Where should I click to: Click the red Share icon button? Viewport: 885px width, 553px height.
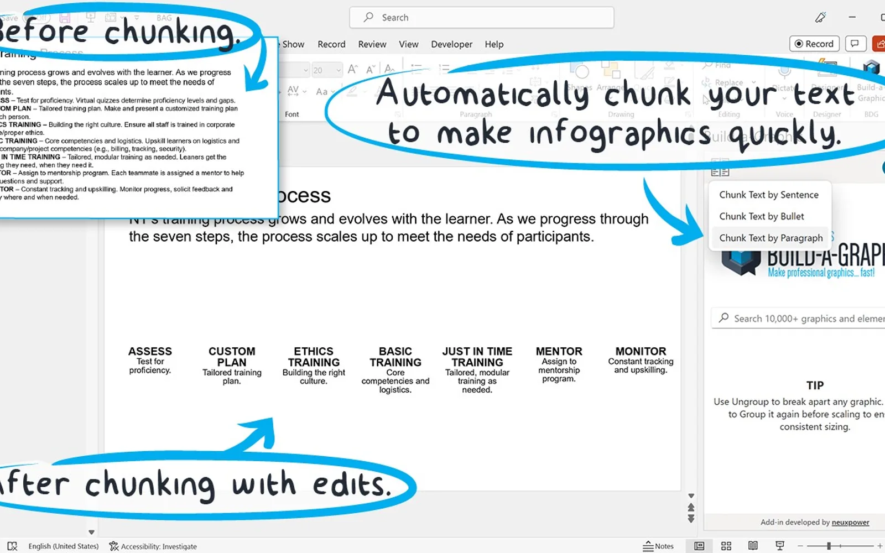pos(879,44)
